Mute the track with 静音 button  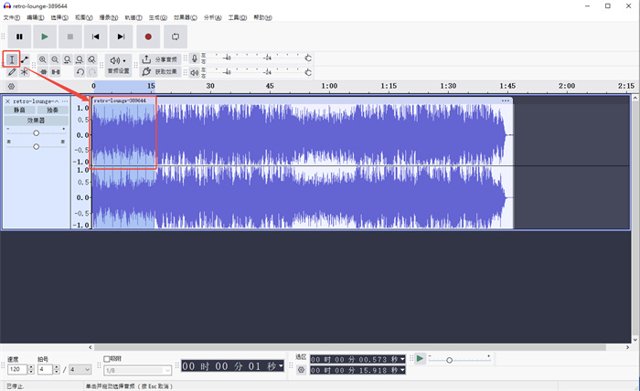(18, 110)
